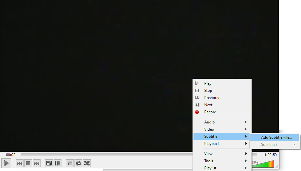The width and height of the screenshot is (301, 171).
Task: Toggle remaining time display -1:00:59
Action: [270, 155]
